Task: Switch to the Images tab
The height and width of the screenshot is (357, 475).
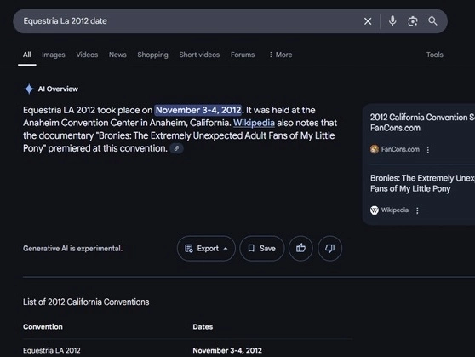Action: coord(54,55)
